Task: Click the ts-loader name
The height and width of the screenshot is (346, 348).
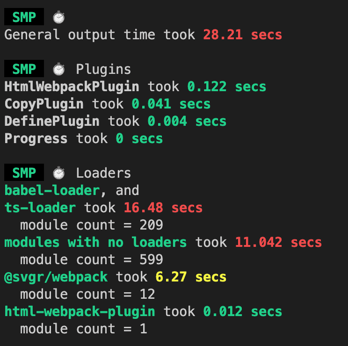Action: coord(40,208)
